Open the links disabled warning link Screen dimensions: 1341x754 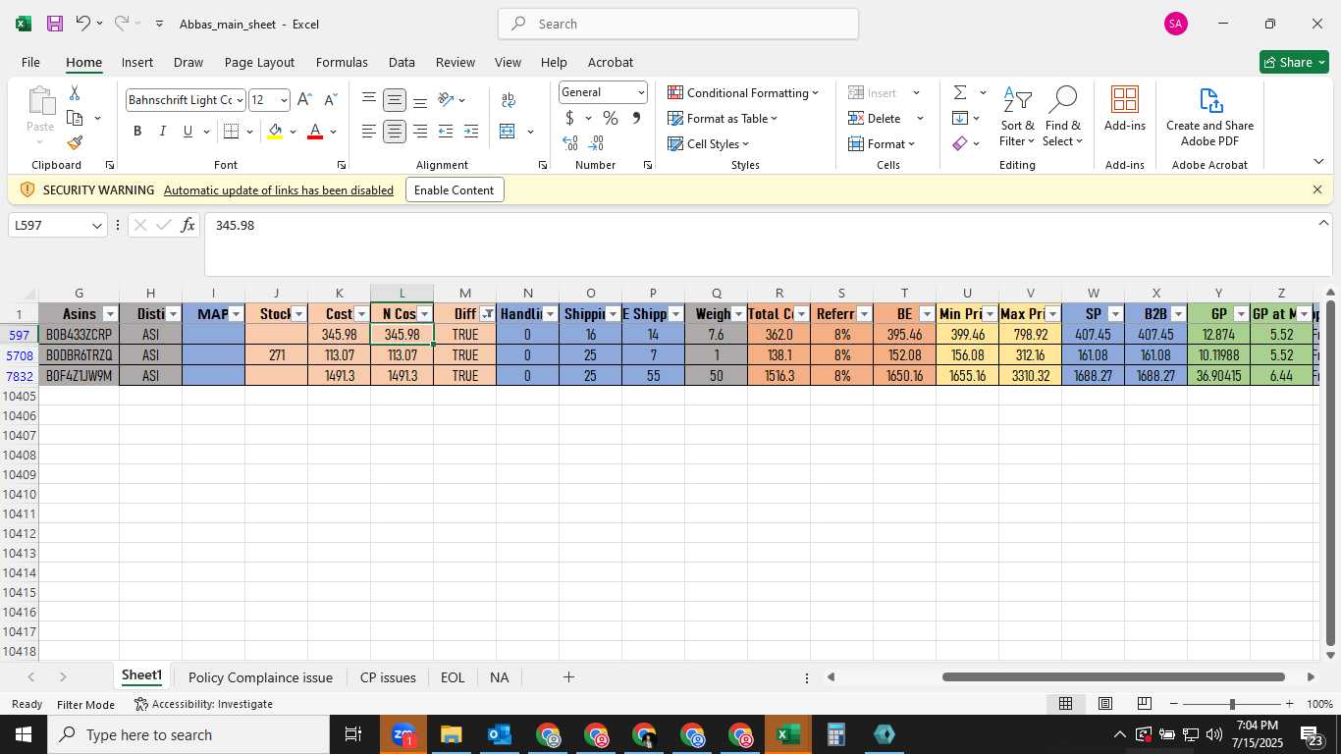[x=279, y=190]
